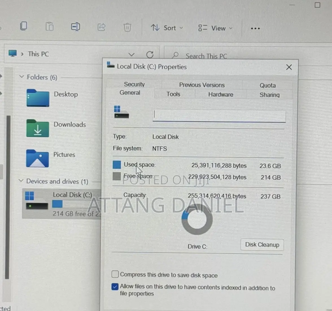Screen dimensions: 332x311
Task: Select the General tab
Action: point(130,93)
